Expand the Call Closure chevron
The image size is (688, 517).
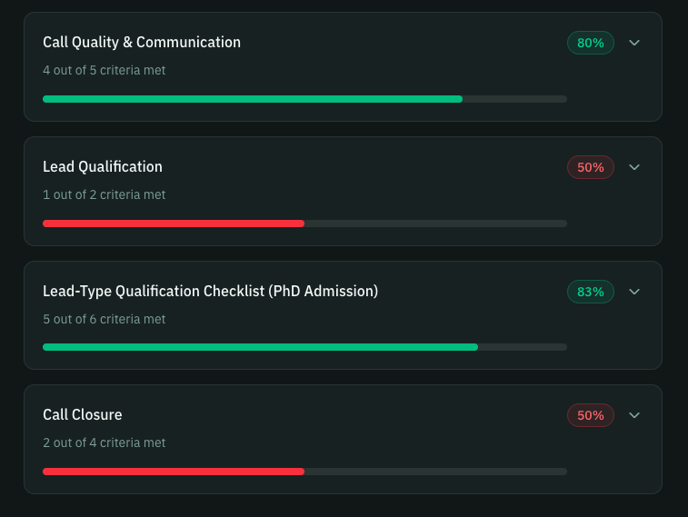pos(634,415)
